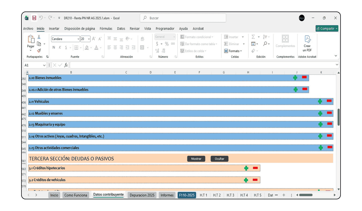The image size is (362, 211).
Task: Click the font color A swatch
Action: pos(97,47)
